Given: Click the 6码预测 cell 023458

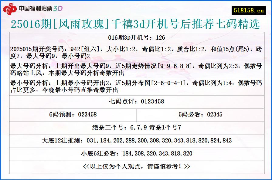Looking at the screenshot, I should tap(74, 114).
